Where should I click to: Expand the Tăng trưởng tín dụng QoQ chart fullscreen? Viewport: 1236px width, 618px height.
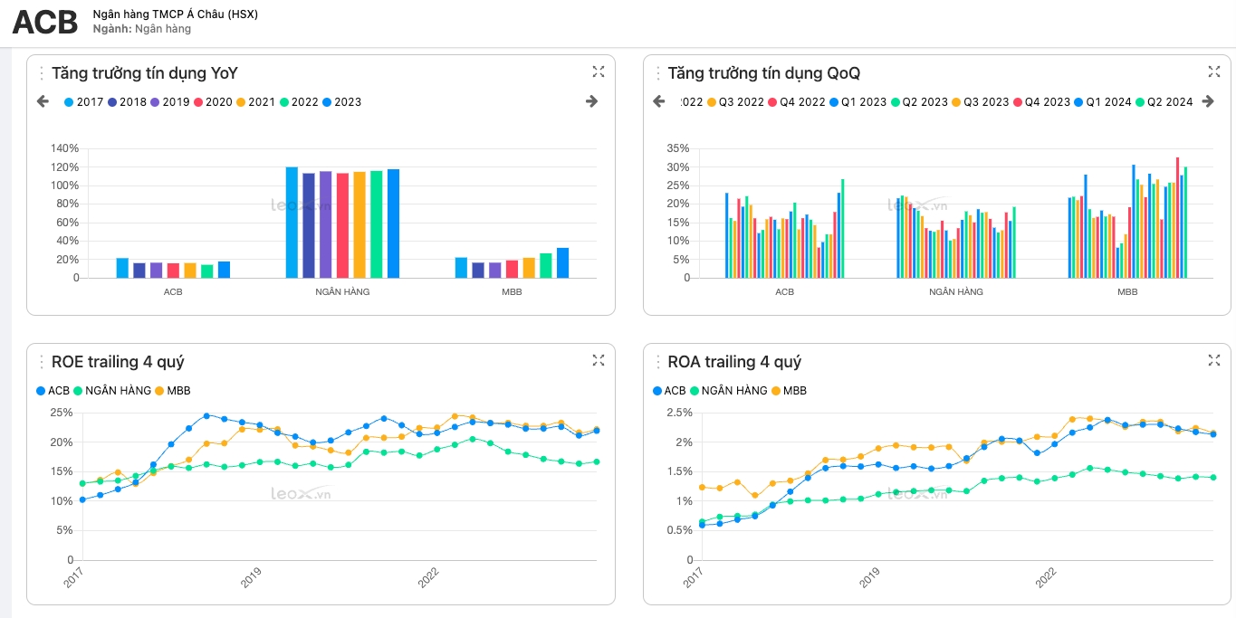[1213, 71]
